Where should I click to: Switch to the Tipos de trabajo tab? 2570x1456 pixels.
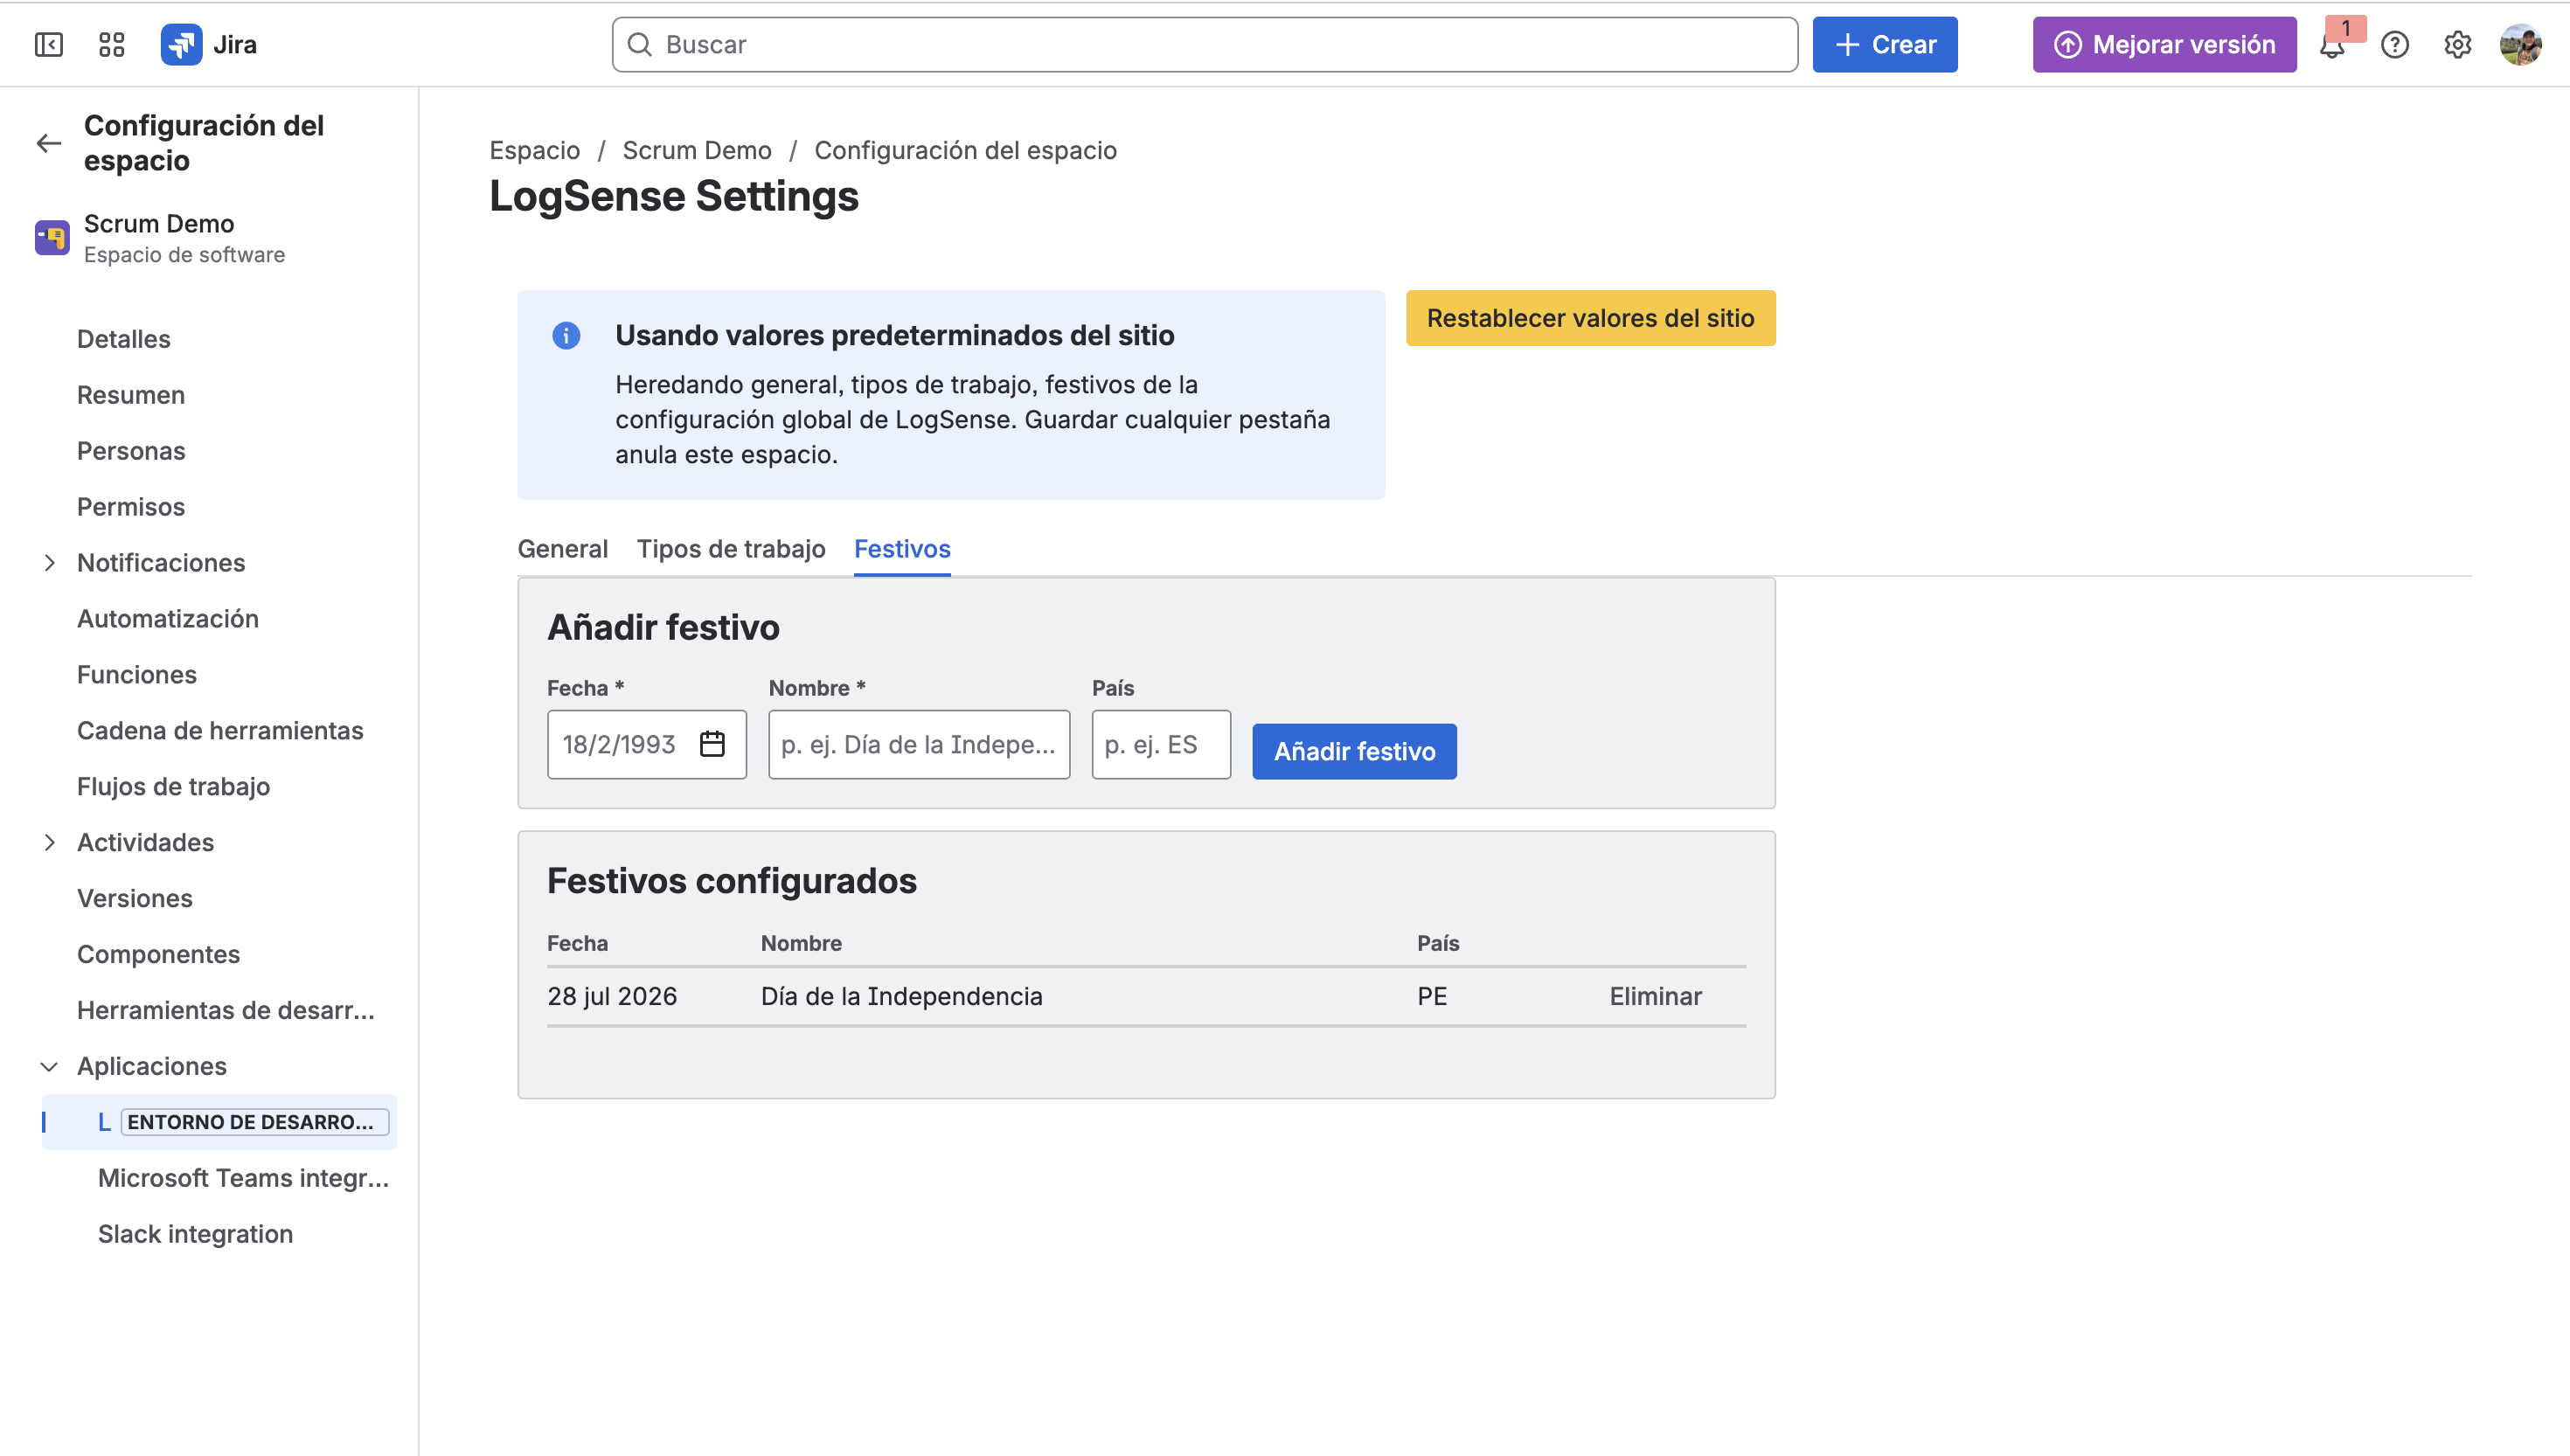(731, 549)
